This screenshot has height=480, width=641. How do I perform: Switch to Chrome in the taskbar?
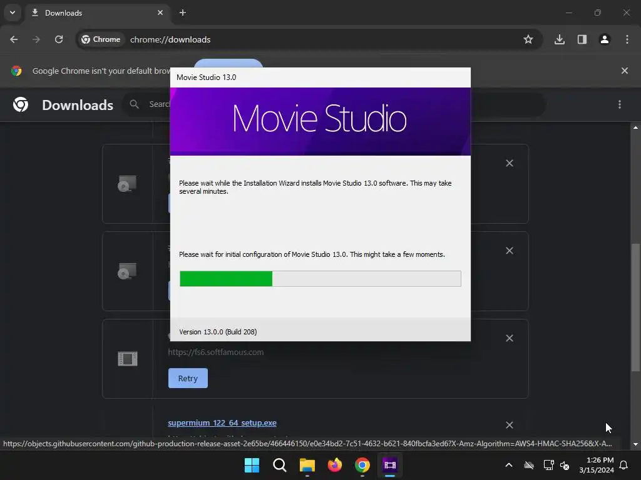pyautogui.click(x=362, y=465)
